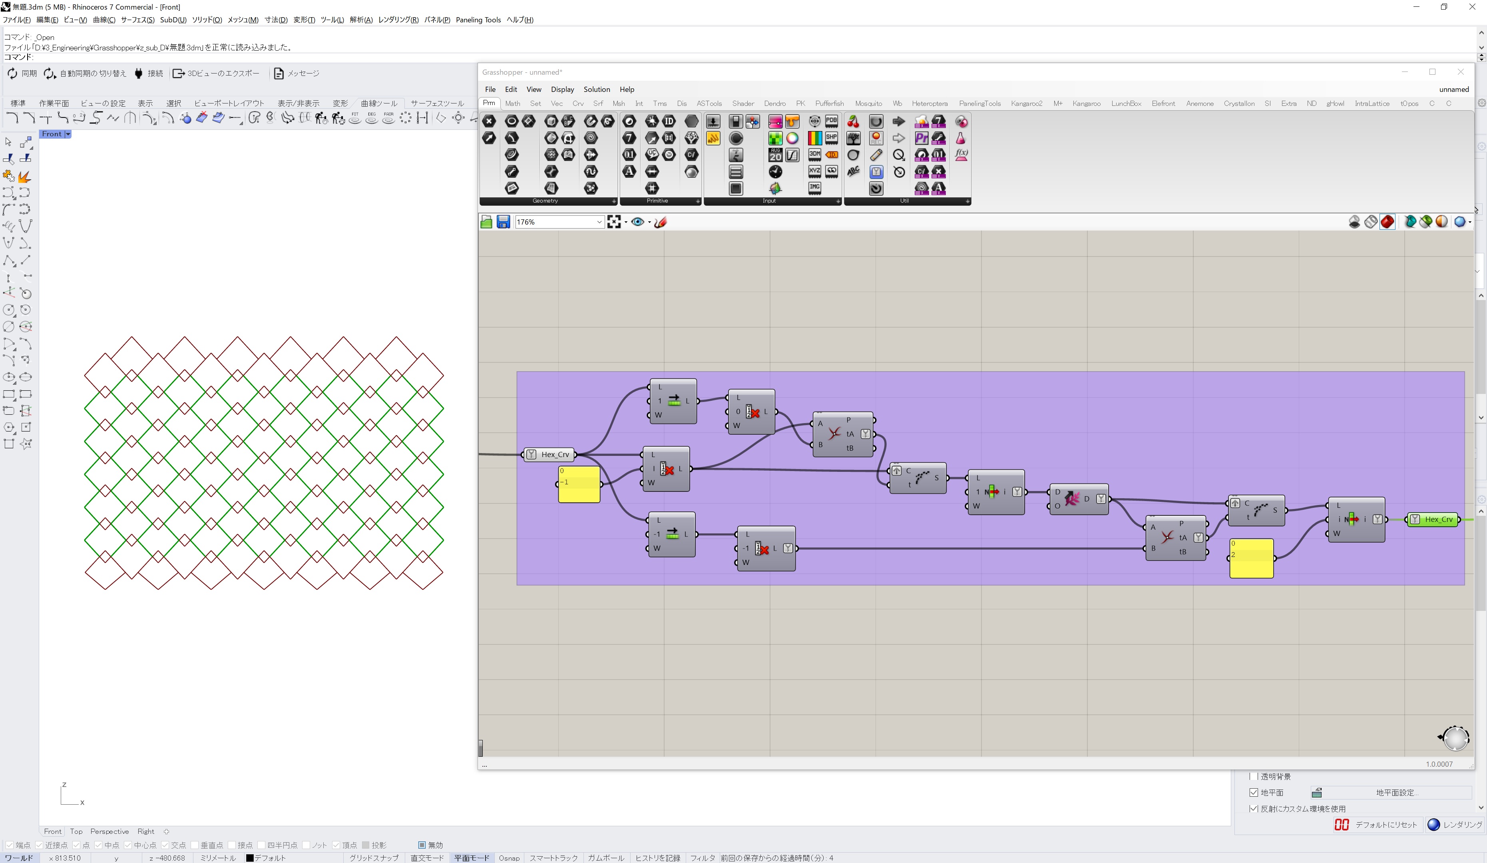Click the Zoom Extents canvas icon

(x=614, y=222)
